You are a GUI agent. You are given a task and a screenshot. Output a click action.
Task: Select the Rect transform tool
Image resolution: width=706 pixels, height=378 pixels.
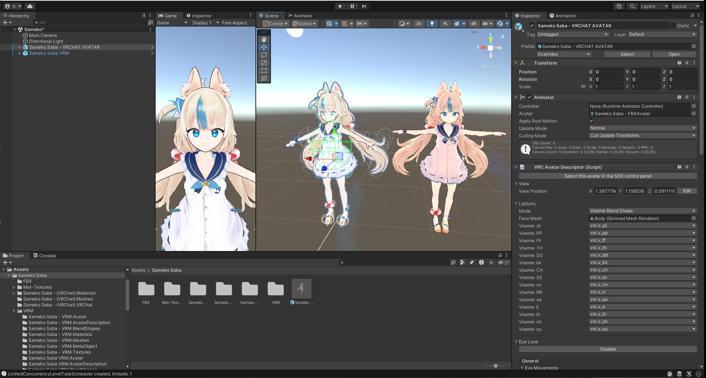264,71
